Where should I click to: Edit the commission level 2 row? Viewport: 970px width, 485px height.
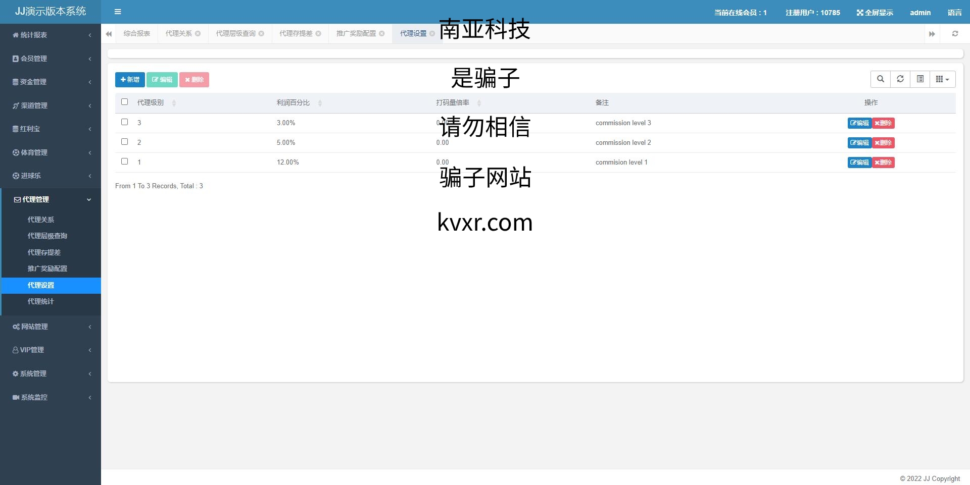[859, 143]
